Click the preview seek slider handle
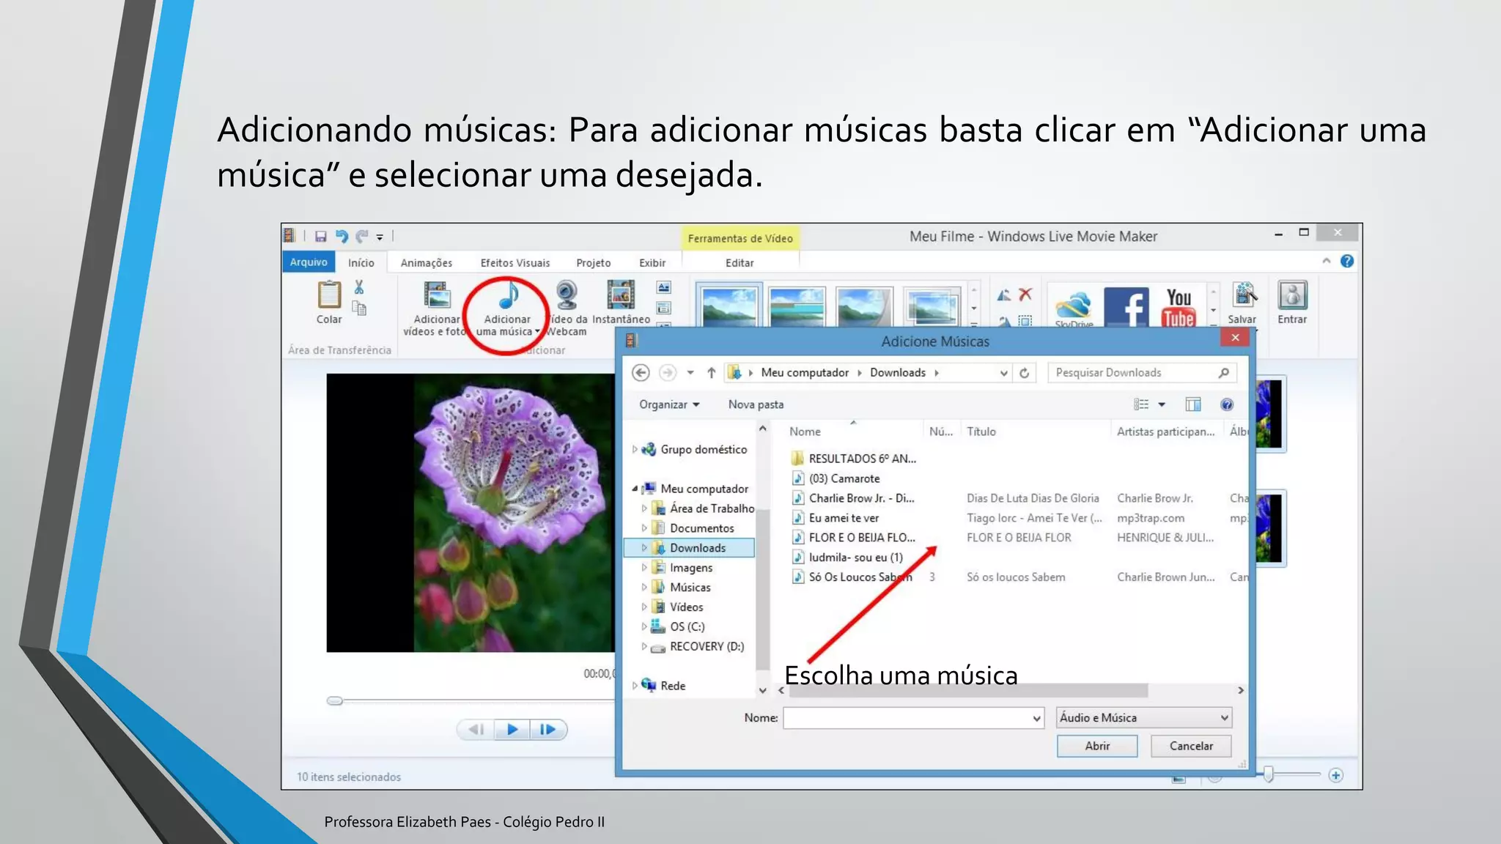The image size is (1501, 844). pos(335,700)
